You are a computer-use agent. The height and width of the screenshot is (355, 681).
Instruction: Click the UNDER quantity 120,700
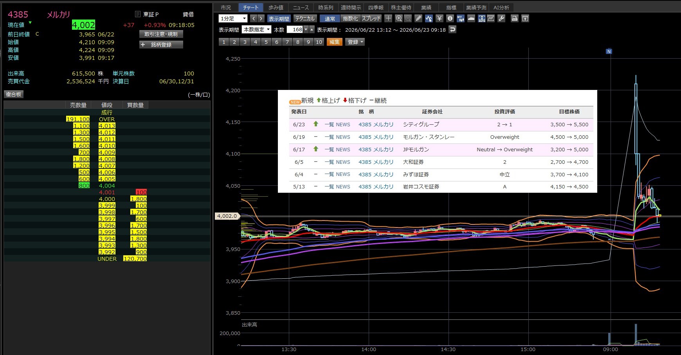pyautogui.click(x=135, y=259)
